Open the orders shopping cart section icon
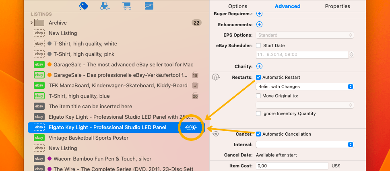Viewport: 390px width, 171px height. (x=127, y=6)
